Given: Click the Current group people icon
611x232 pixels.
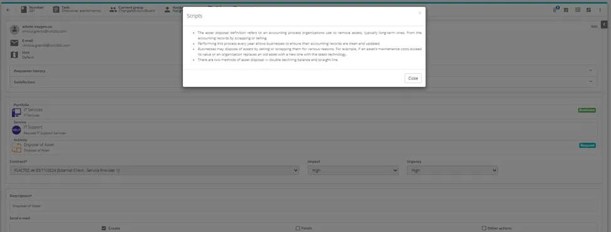Looking at the screenshot, I should [x=113, y=9].
